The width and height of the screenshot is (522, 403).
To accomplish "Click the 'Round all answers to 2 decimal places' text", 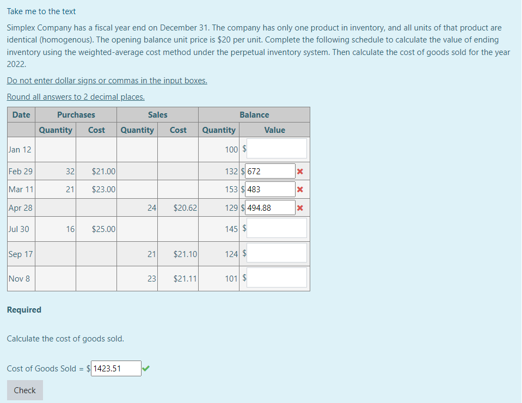I will (x=76, y=96).
